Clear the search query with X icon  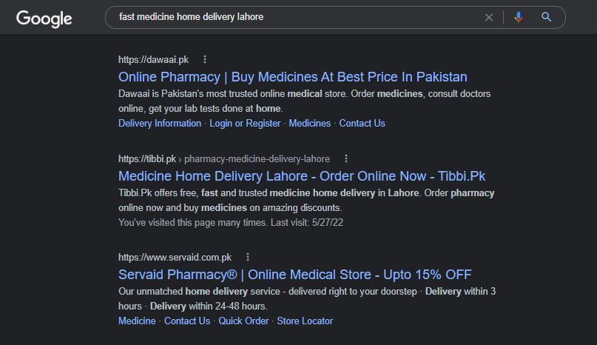coord(488,17)
